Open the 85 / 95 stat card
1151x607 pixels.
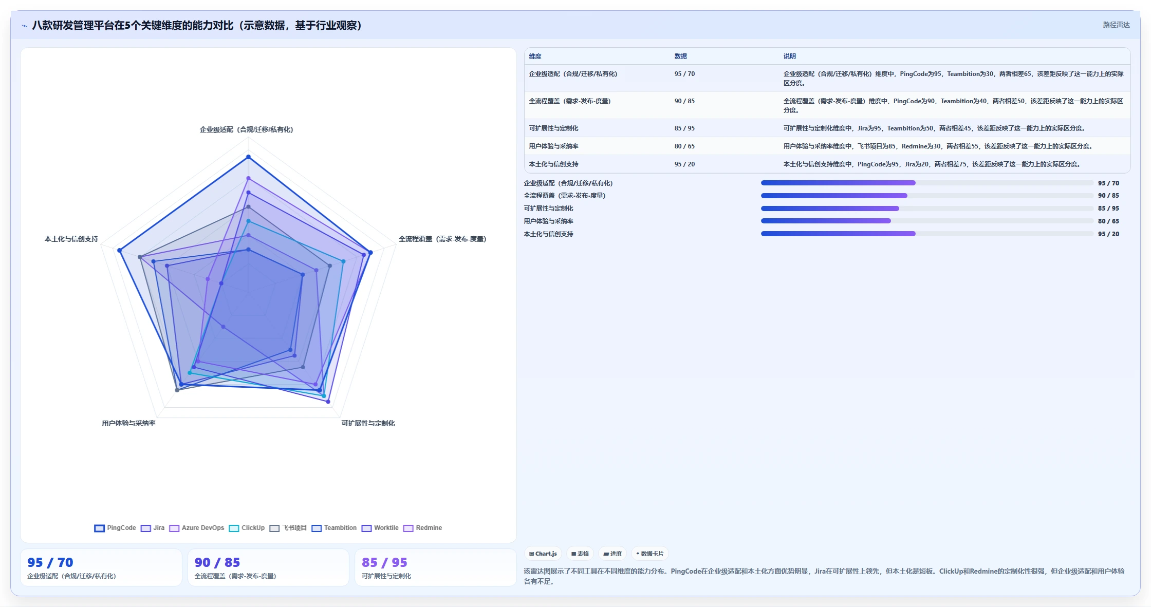pos(435,567)
